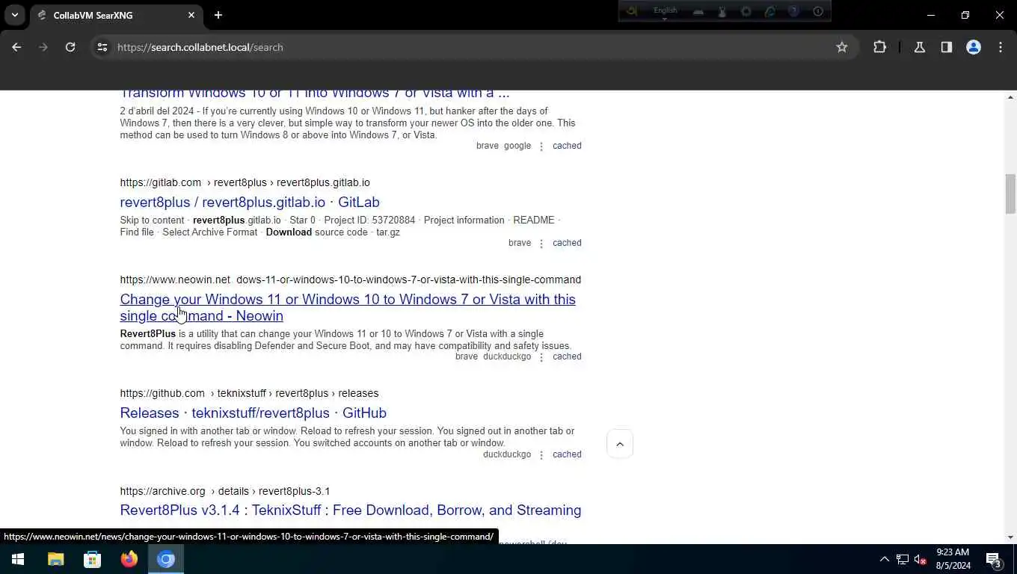
Task: Open cached copy of the Neowin result
Action: tap(567, 357)
